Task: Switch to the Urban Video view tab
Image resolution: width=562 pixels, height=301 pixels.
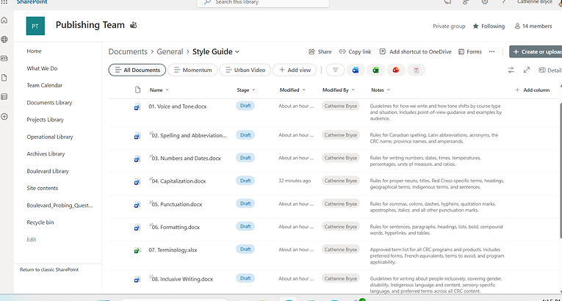Action: 245,70
